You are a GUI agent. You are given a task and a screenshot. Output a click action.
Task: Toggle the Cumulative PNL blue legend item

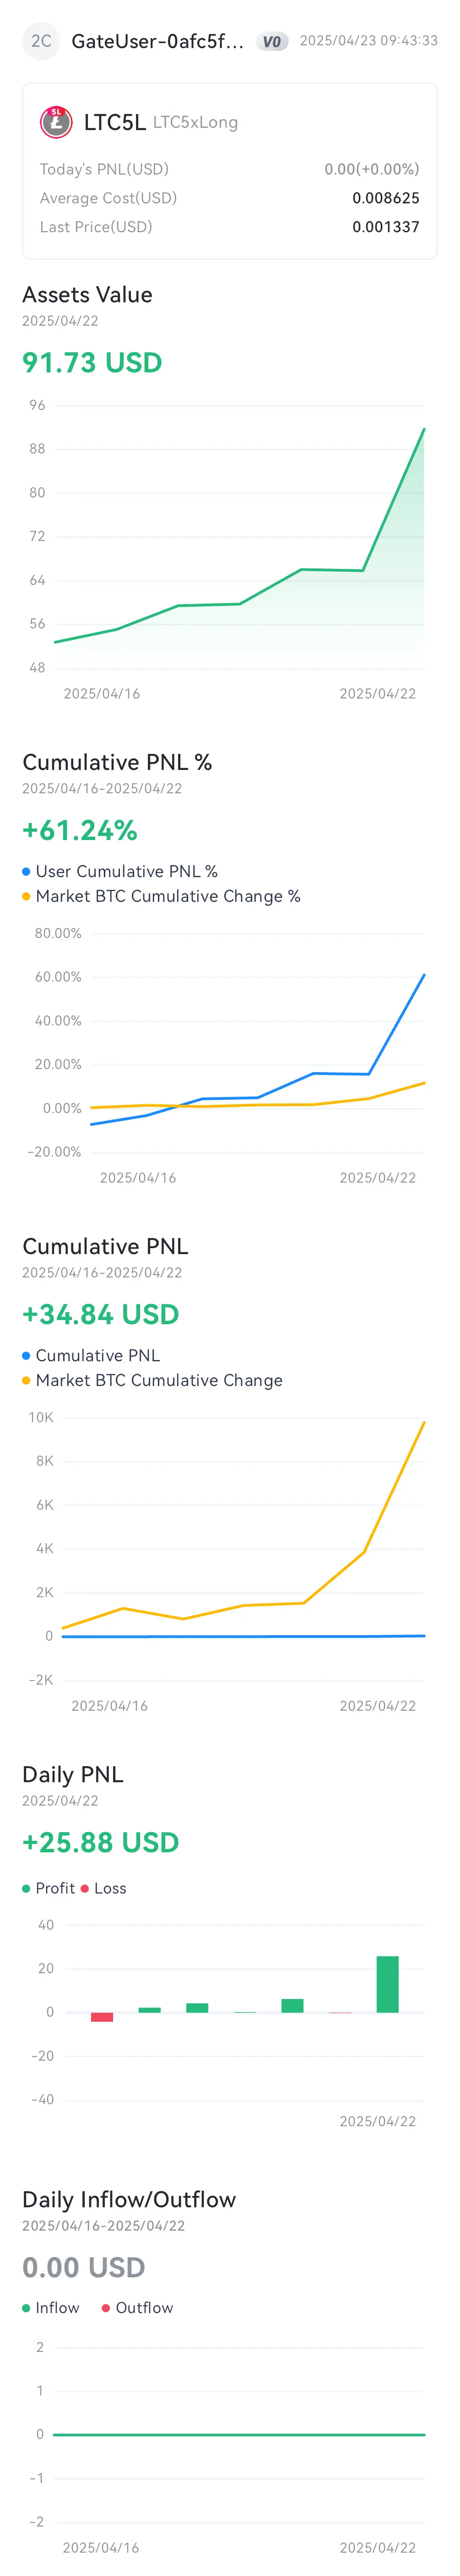[91, 1355]
